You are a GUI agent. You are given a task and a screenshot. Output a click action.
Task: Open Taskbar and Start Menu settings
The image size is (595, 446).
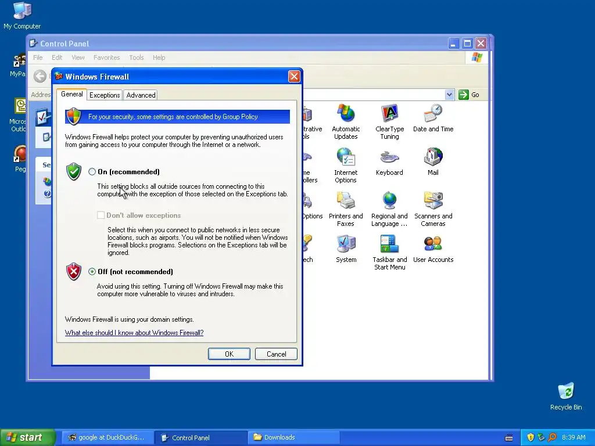(x=390, y=253)
